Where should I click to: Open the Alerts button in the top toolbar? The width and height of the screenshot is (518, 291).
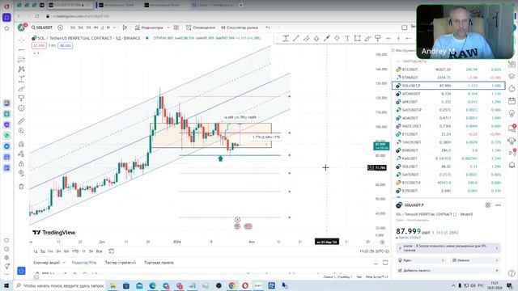(x=201, y=27)
